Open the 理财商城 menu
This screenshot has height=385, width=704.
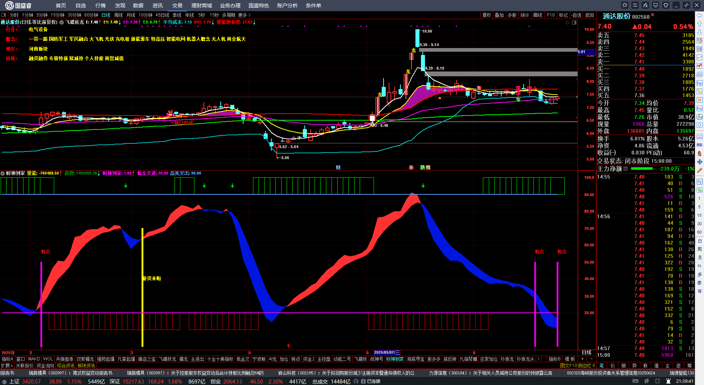202,5
